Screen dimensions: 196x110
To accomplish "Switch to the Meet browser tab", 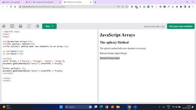I will 13,2.
